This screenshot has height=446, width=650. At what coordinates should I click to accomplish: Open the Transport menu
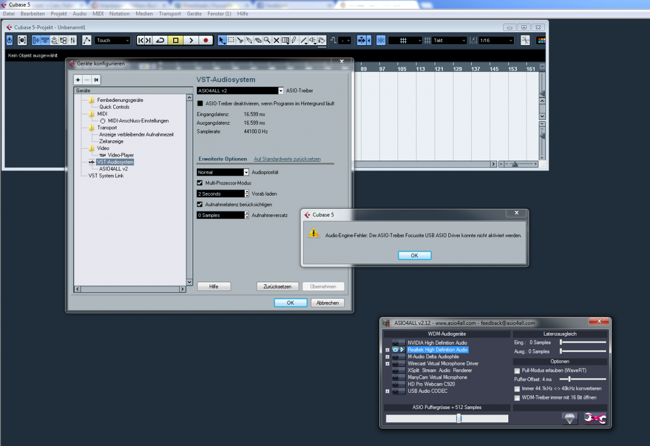pos(170,14)
